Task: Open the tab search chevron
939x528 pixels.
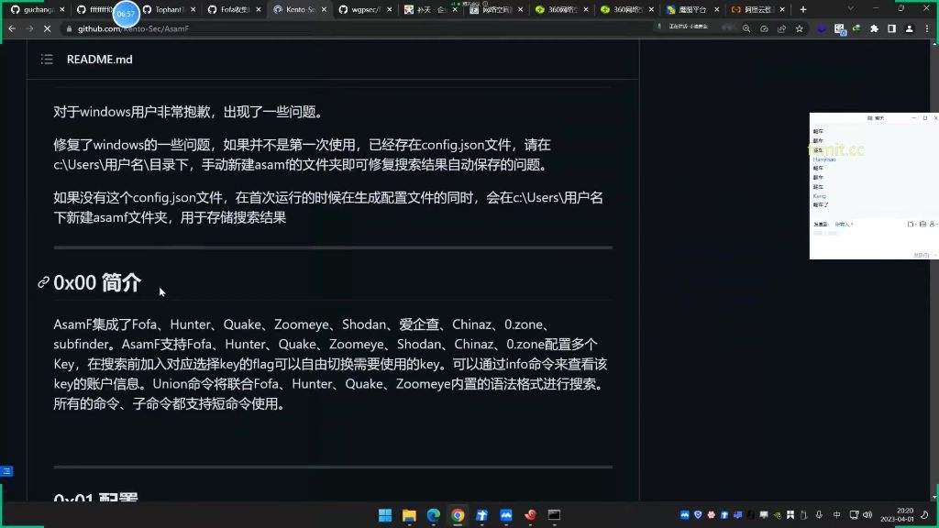Action: click(850, 9)
